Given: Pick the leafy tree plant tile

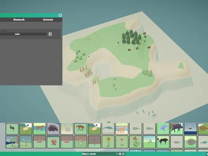Looking at the screenshot, I should click(12, 142).
